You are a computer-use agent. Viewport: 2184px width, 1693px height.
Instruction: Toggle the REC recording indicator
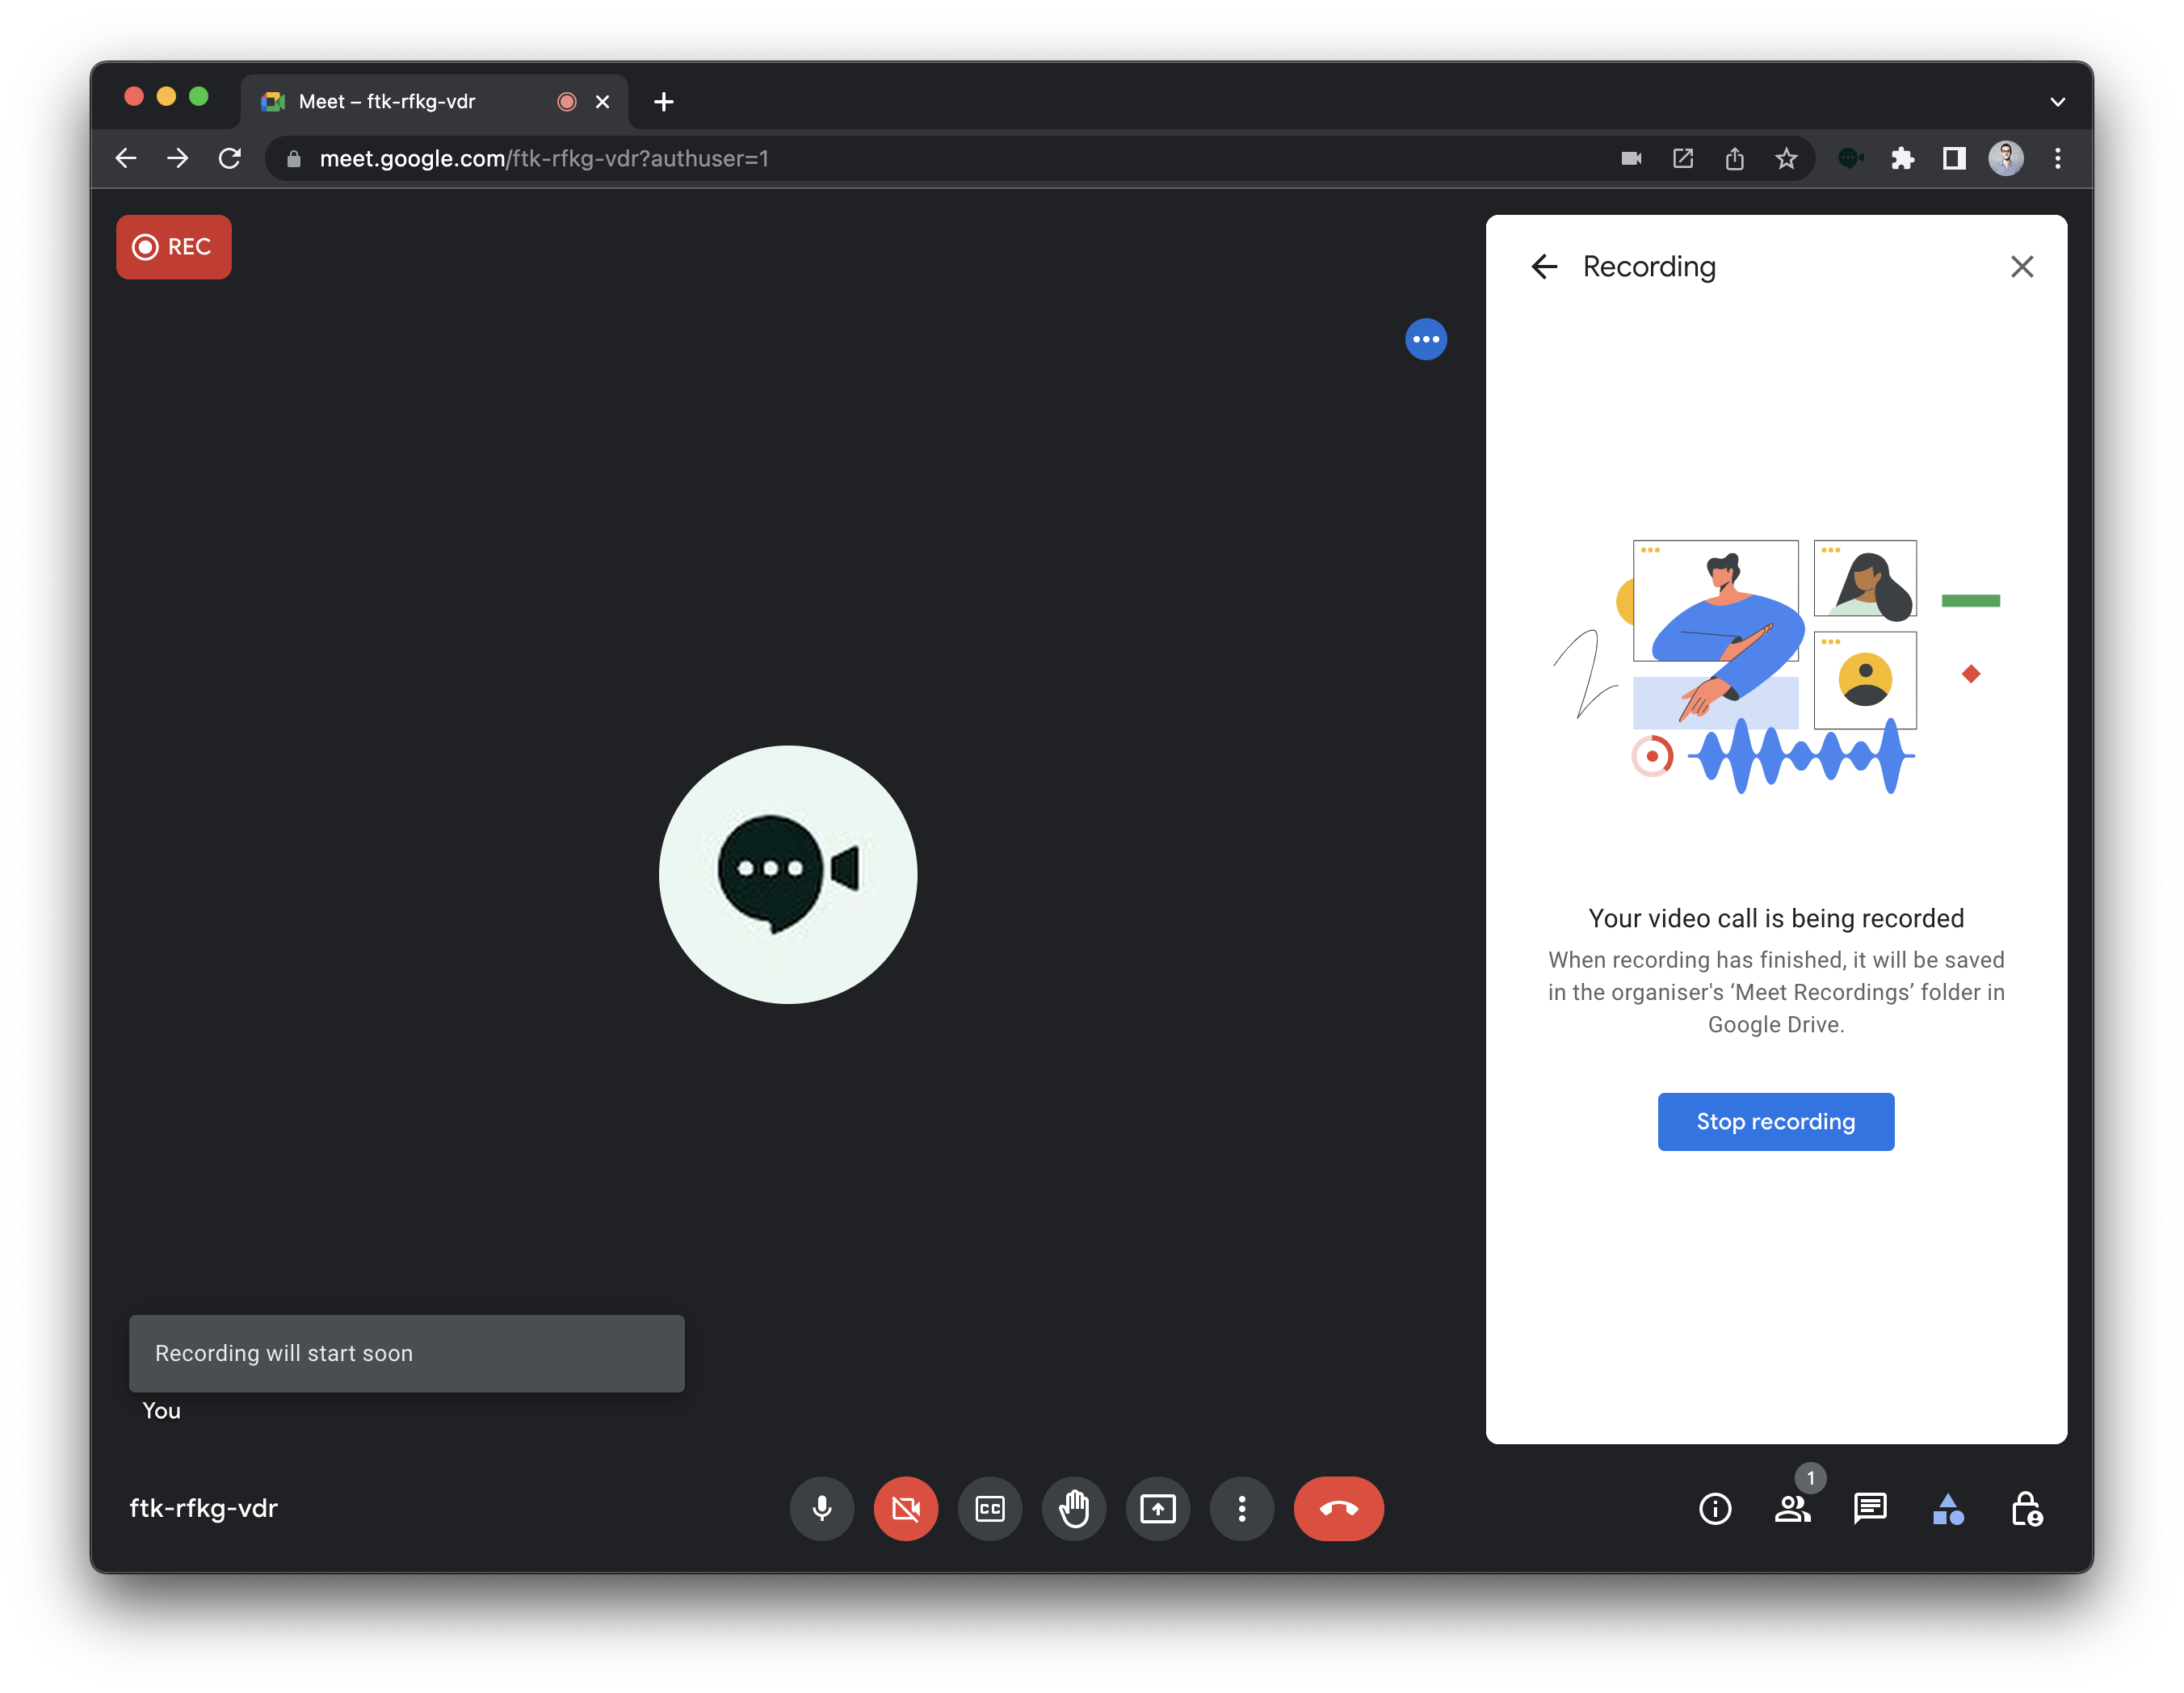pyautogui.click(x=172, y=246)
